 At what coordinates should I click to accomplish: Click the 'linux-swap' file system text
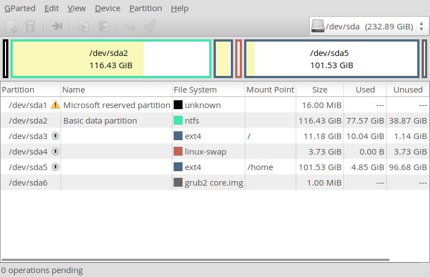(x=205, y=152)
